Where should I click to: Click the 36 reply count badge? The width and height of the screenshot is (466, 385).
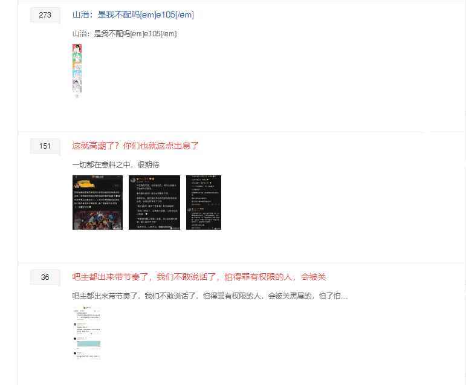[x=45, y=277]
